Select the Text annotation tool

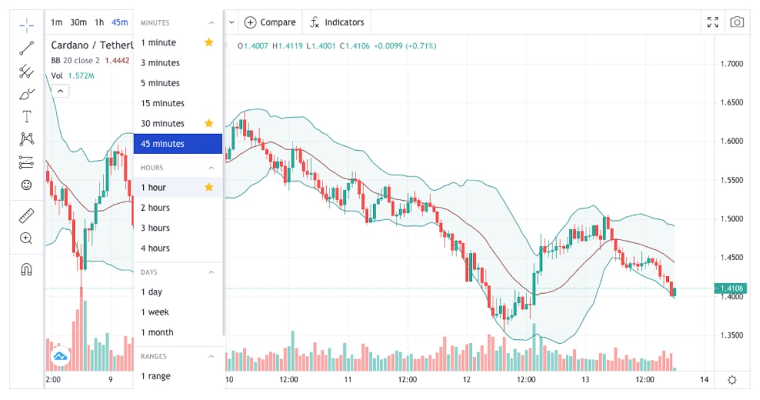click(27, 116)
